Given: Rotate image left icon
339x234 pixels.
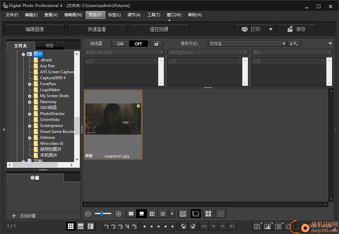Looking at the screenshot, I should pyautogui.click(x=184, y=226).
